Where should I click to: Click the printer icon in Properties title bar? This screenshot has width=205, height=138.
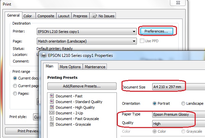coord(44,56)
